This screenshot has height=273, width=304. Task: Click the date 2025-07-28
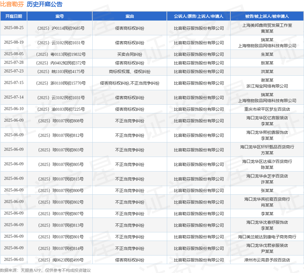pos(14,62)
